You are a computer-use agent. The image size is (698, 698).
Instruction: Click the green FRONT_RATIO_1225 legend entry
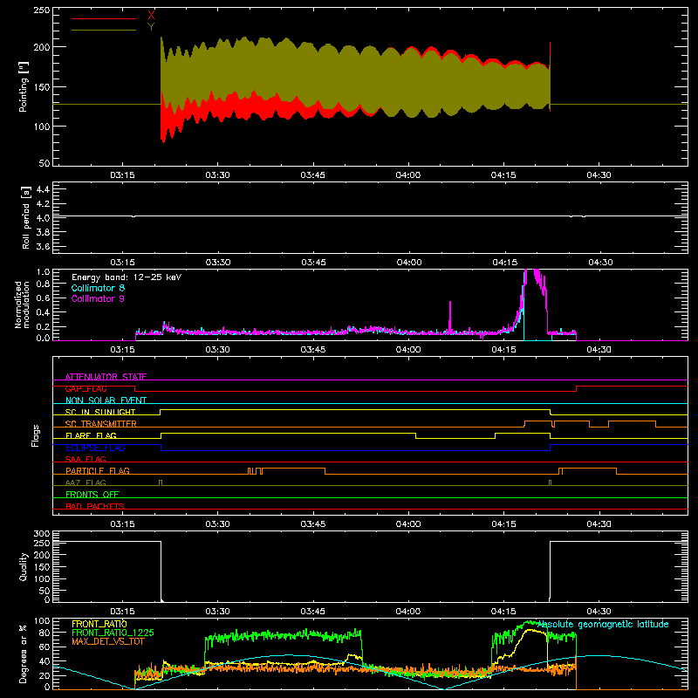coord(113,633)
